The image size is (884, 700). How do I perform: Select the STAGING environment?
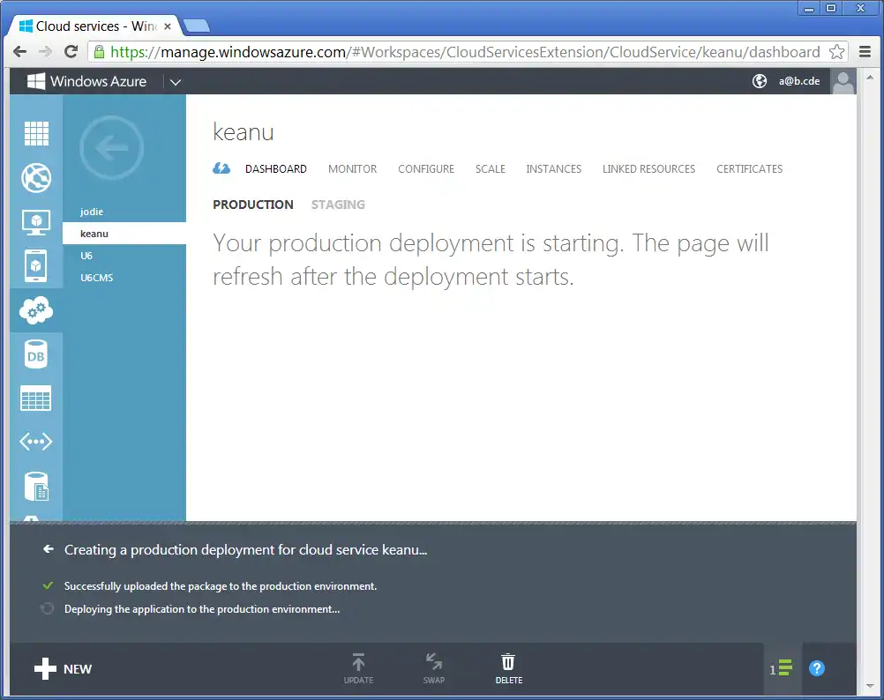tap(338, 205)
